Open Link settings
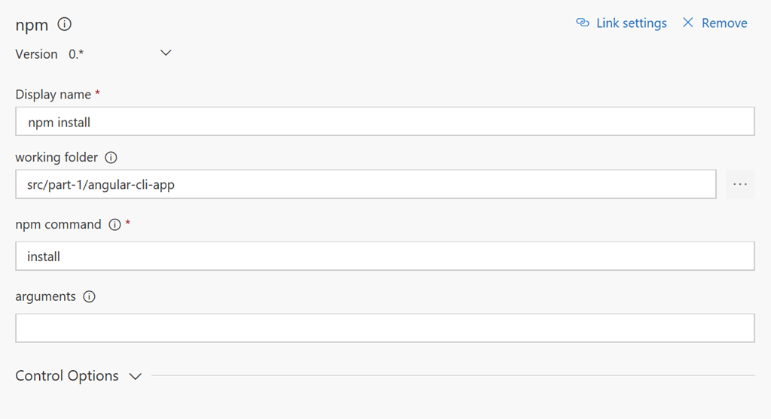This screenshot has width=771, height=419. (631, 23)
